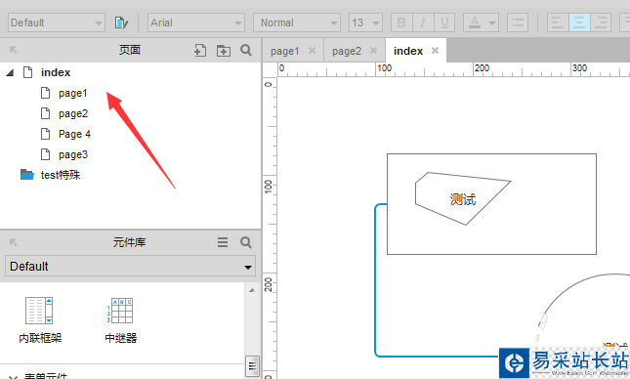The image size is (630, 379).
Task: Search pages using the magnifier icon
Action: pyautogui.click(x=246, y=50)
